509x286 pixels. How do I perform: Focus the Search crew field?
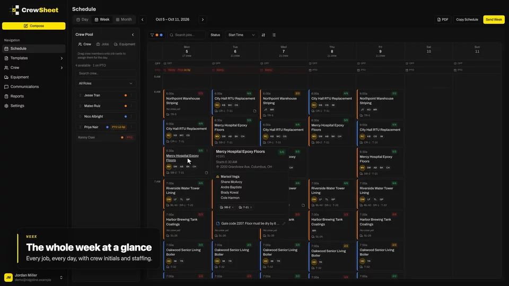[x=106, y=73]
